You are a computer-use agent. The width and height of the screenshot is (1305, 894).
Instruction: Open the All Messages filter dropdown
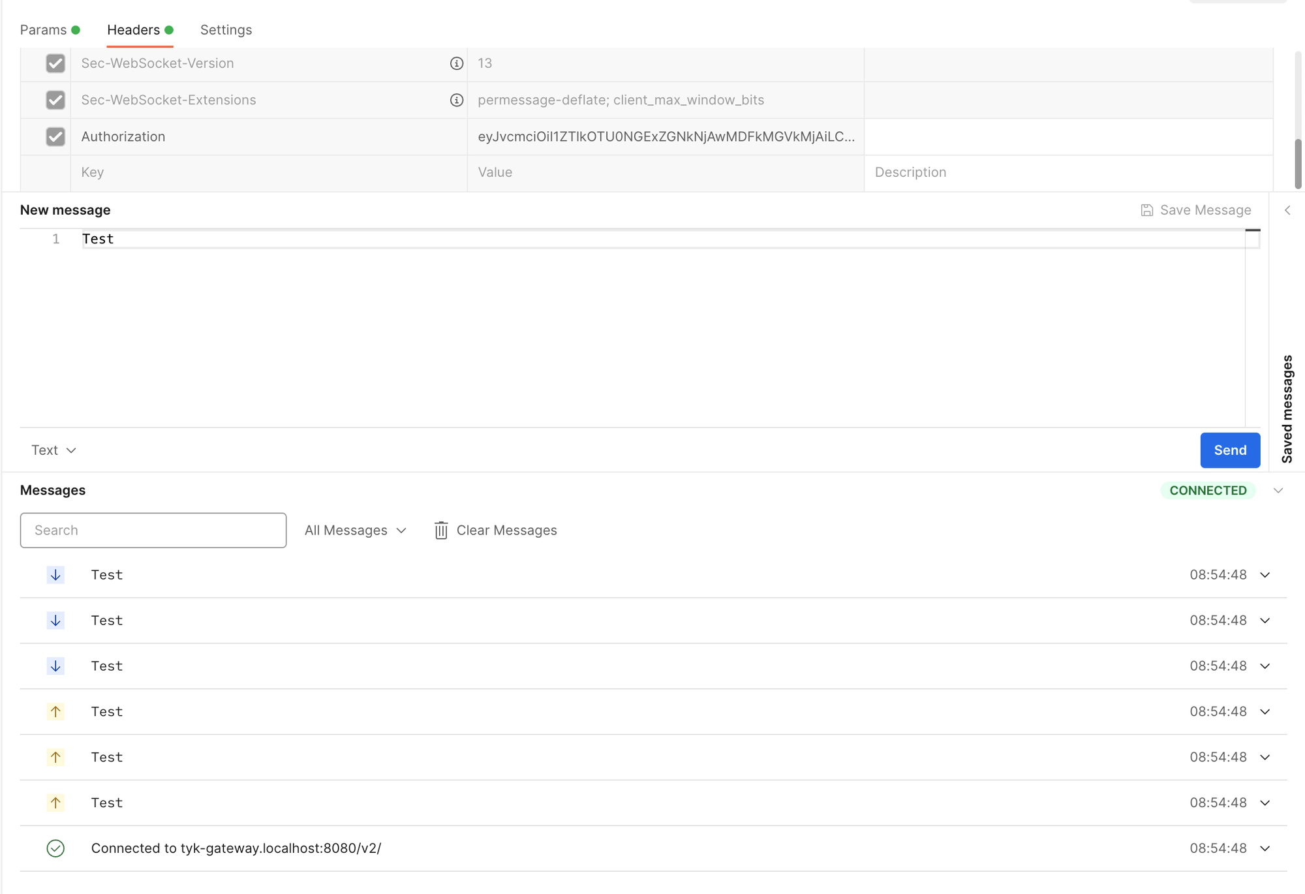(x=354, y=530)
